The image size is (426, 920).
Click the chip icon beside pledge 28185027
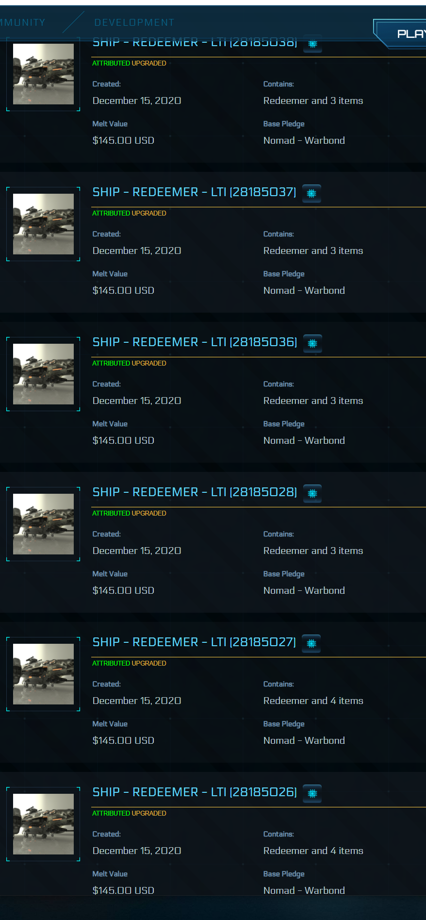click(x=311, y=643)
